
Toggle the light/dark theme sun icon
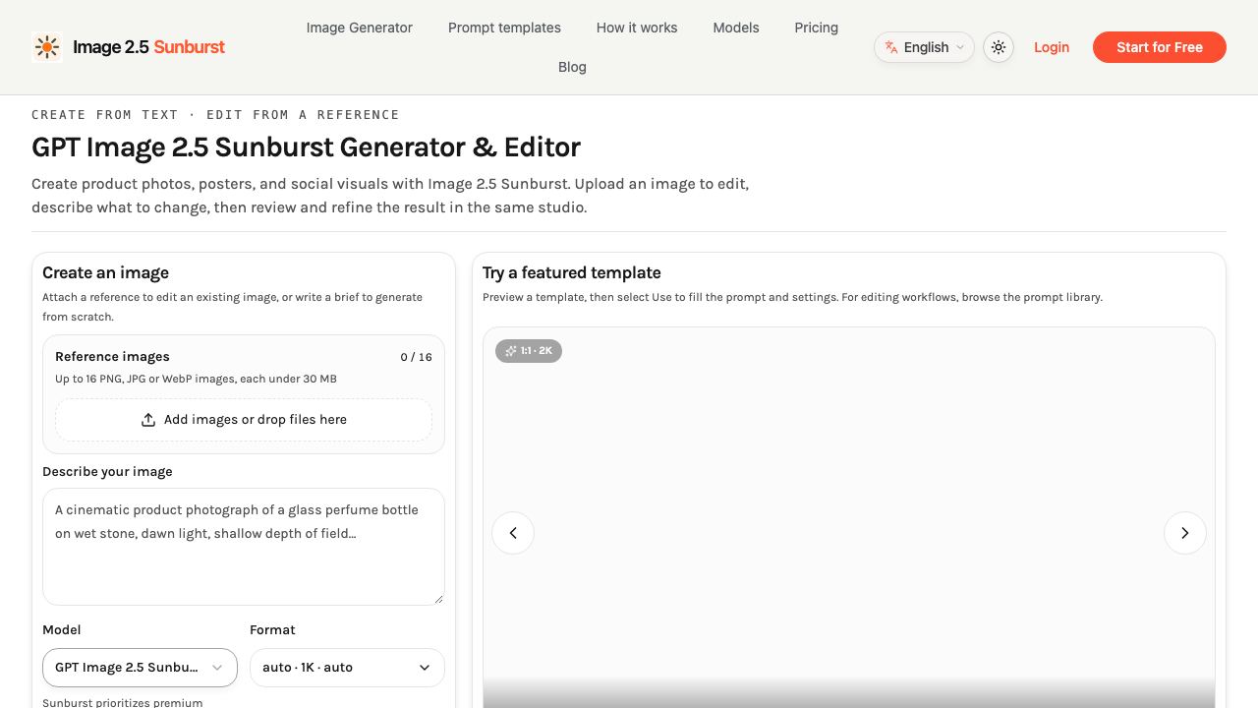tap(999, 47)
